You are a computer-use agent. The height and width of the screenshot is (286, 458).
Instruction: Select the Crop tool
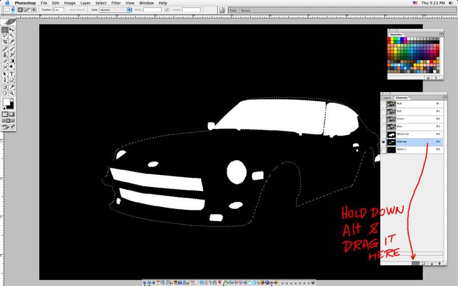pos(5,42)
